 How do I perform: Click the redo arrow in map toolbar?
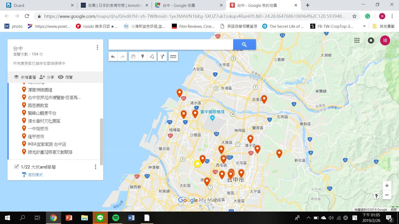[x=122, y=57]
